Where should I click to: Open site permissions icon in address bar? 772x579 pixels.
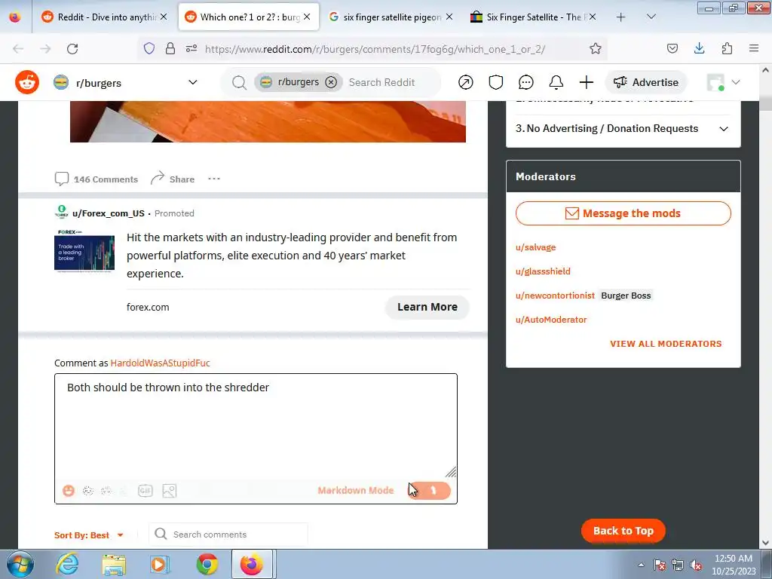click(191, 48)
